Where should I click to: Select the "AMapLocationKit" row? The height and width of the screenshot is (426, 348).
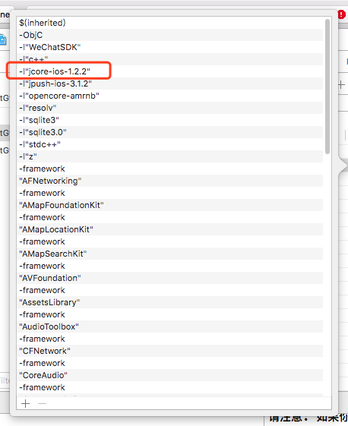pyautogui.click(x=170, y=229)
